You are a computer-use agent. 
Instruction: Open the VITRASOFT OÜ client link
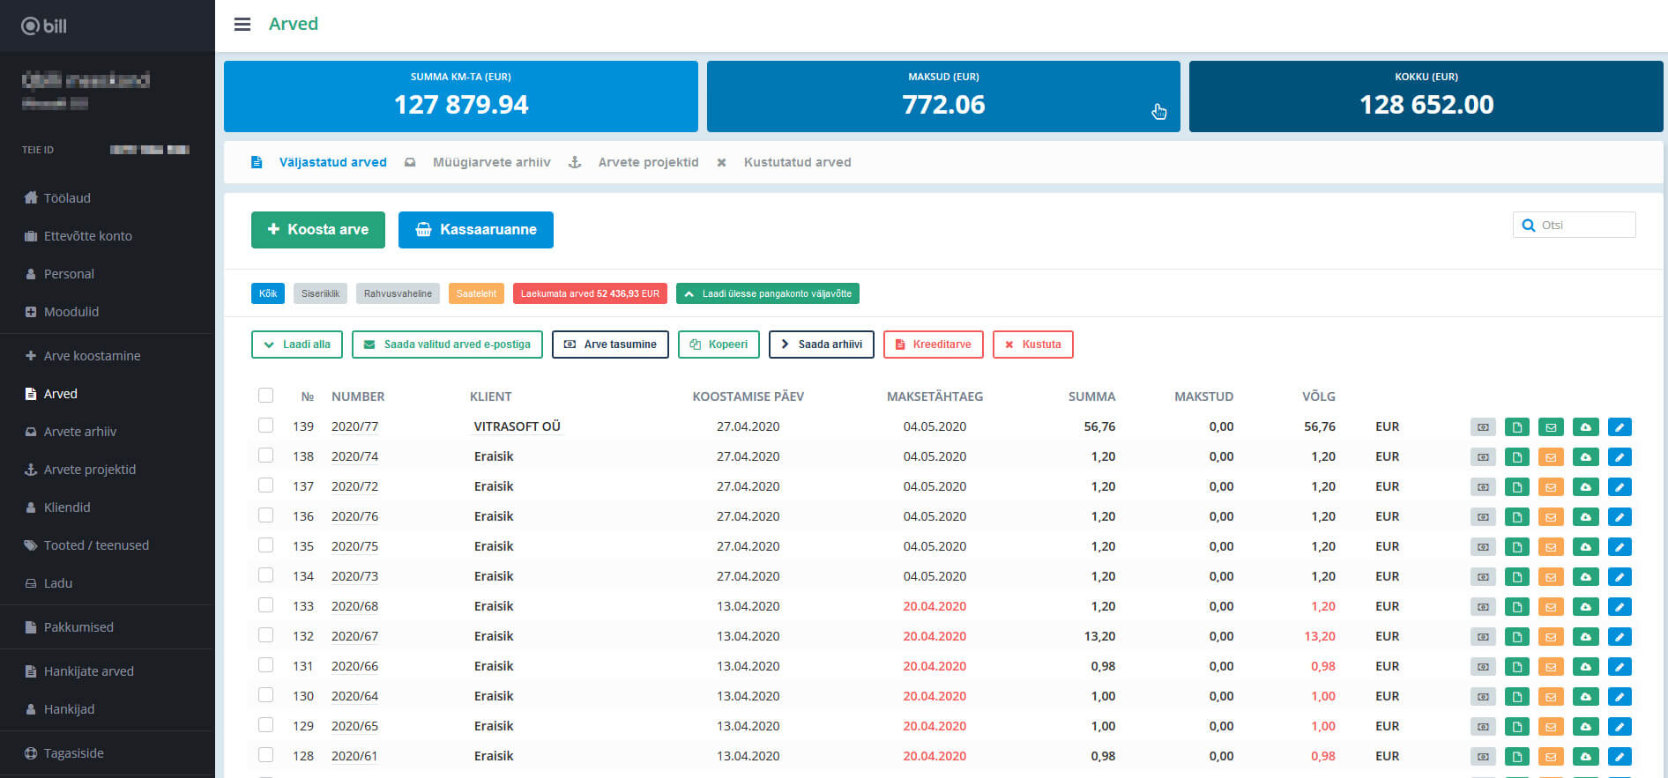pos(518,426)
